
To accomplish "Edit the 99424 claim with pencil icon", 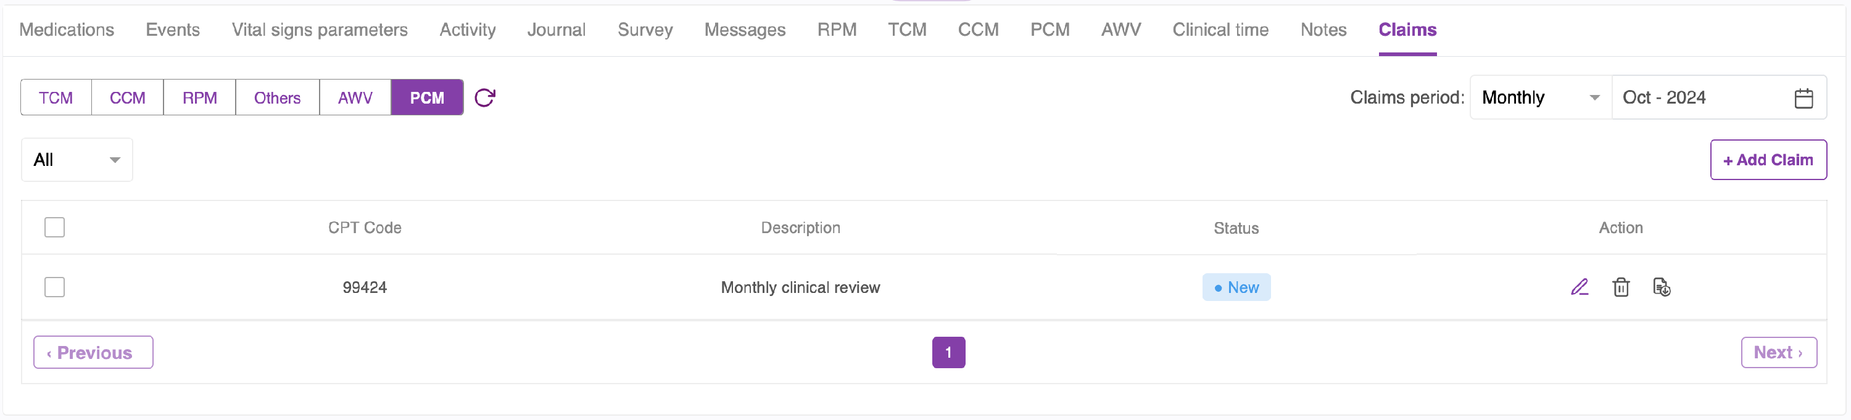I will [x=1580, y=287].
